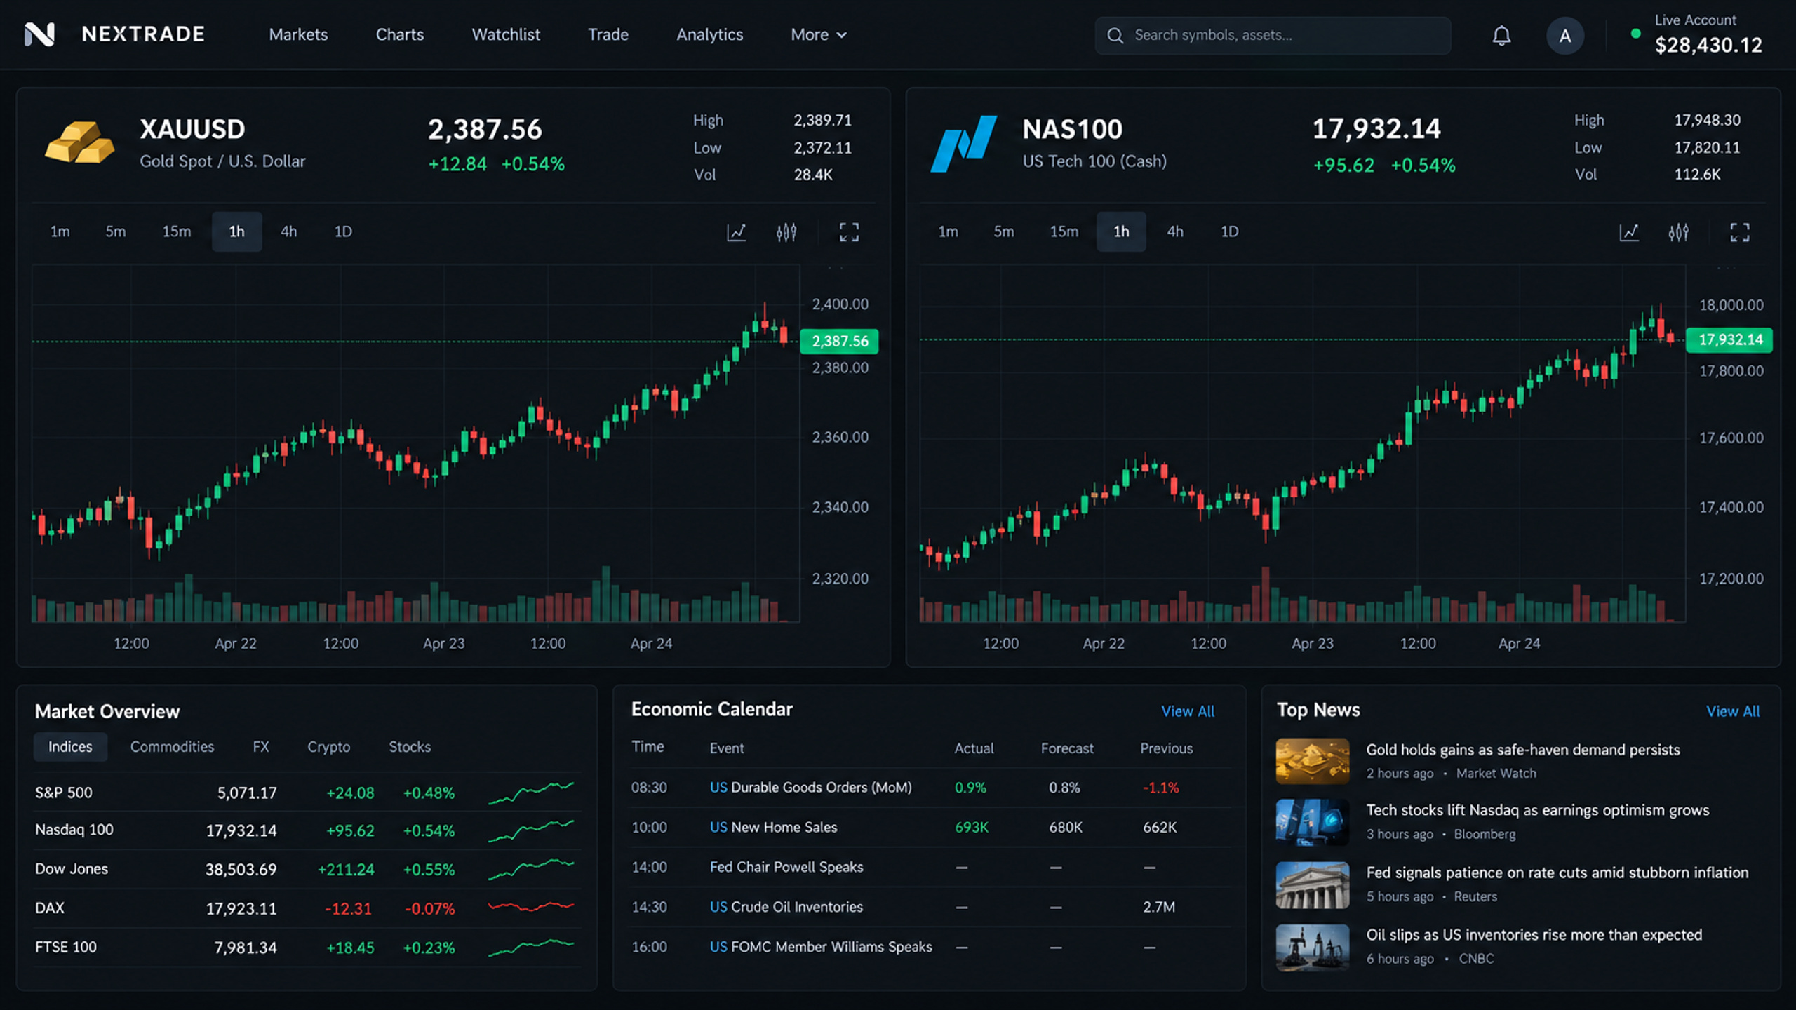Select 1D timeframe on XAUUSD chart
The image size is (1796, 1010).
(x=343, y=231)
